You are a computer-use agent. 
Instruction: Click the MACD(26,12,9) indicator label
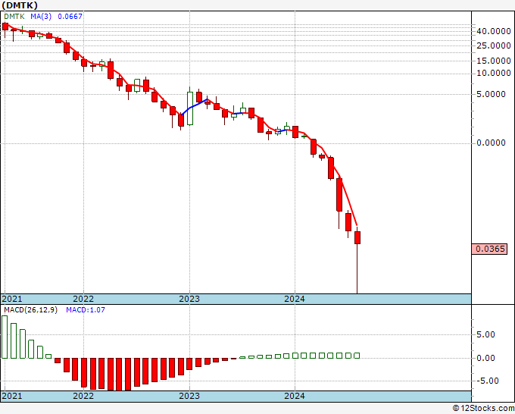(30, 310)
